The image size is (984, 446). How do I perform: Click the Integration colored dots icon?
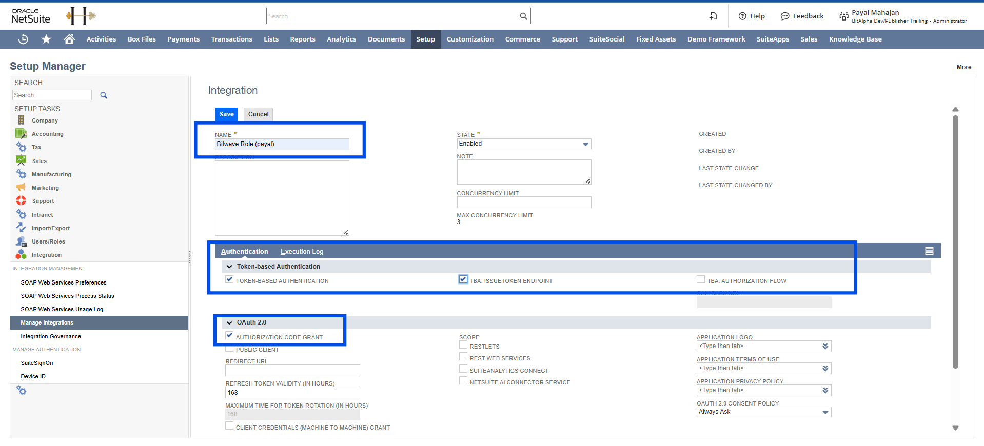click(x=21, y=254)
